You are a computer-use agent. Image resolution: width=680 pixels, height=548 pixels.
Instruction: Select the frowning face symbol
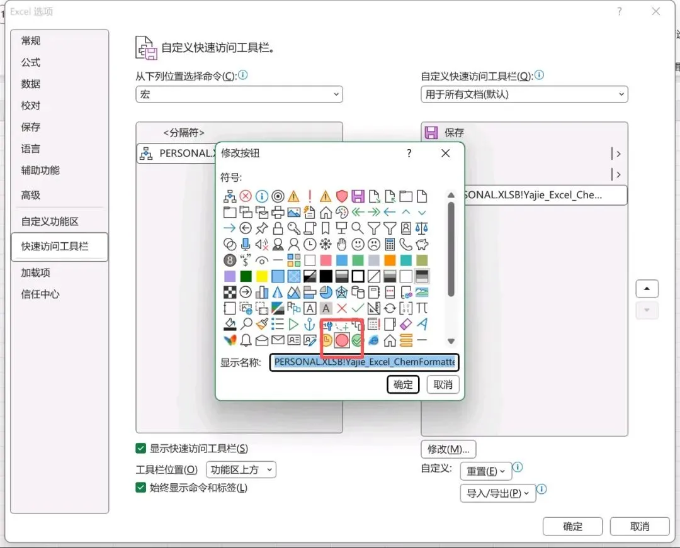[x=374, y=244]
